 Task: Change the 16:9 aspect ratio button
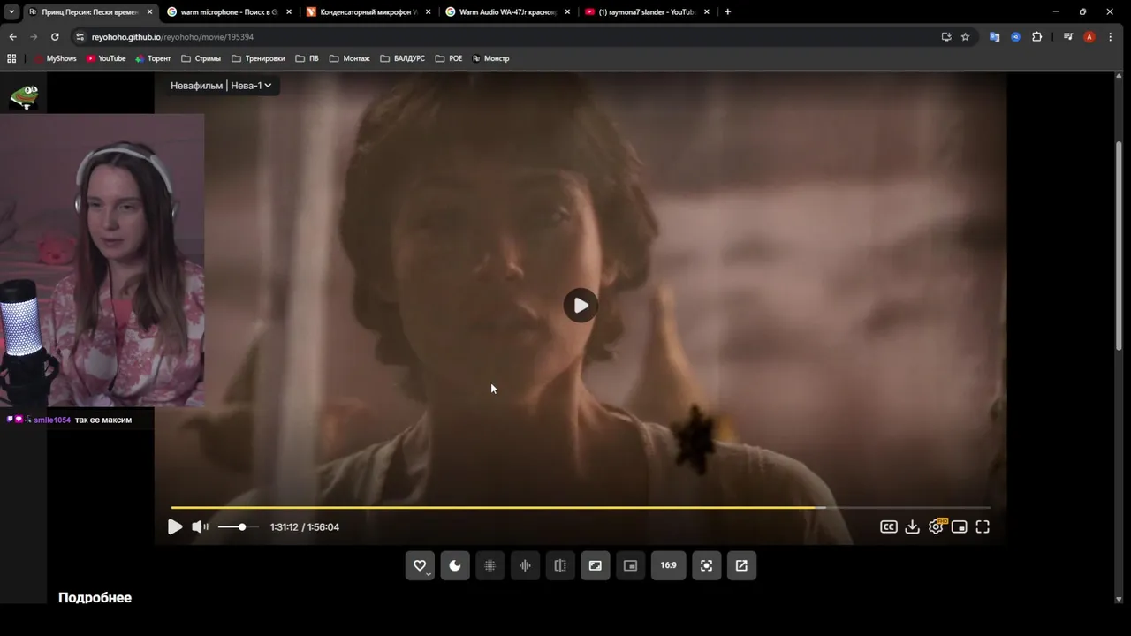(669, 565)
